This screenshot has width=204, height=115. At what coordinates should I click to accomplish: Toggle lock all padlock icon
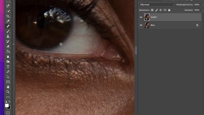coord(169,10)
